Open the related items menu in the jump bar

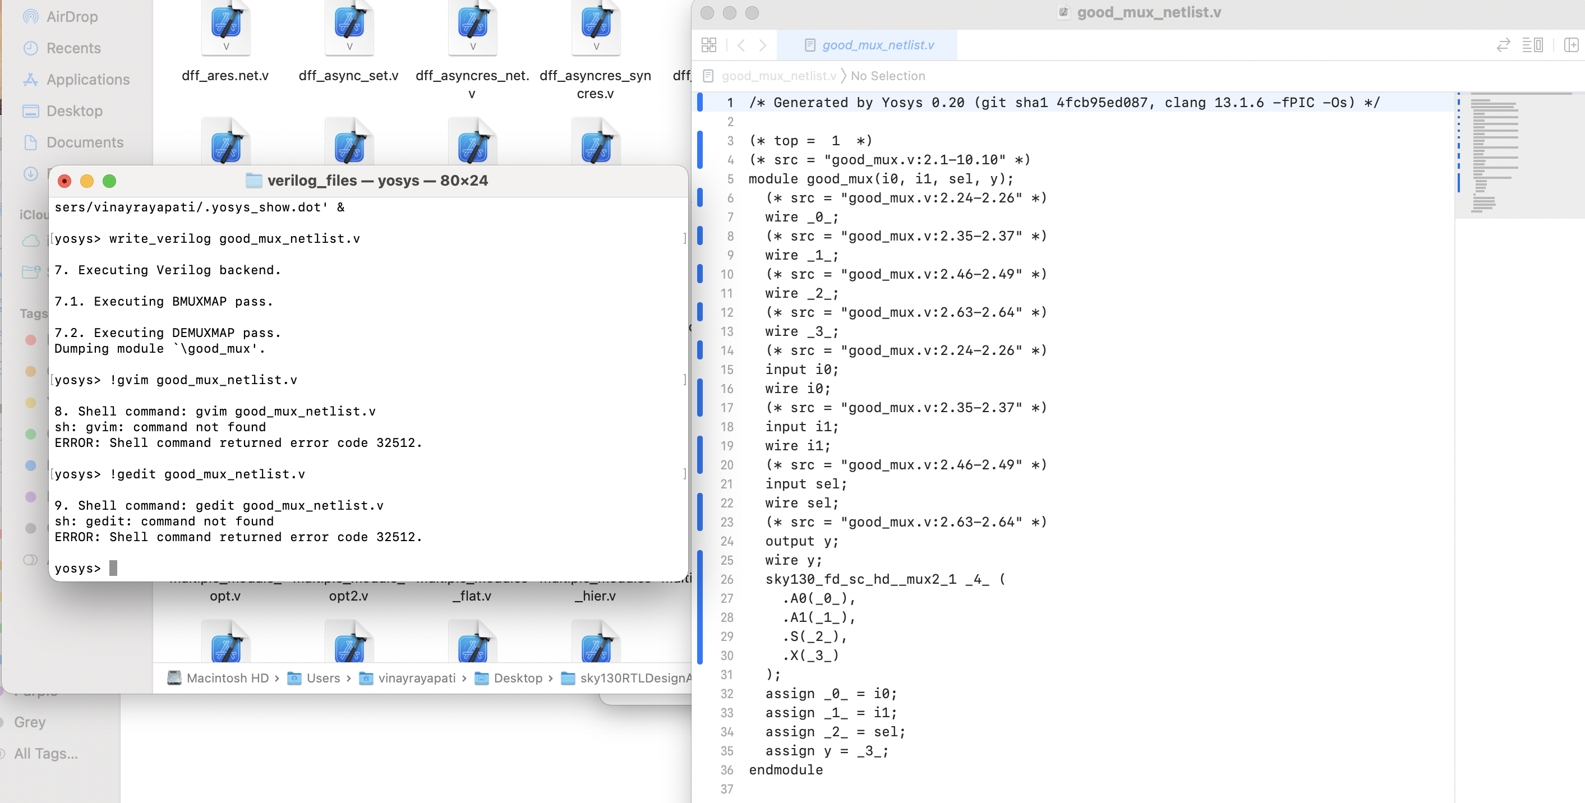709,45
